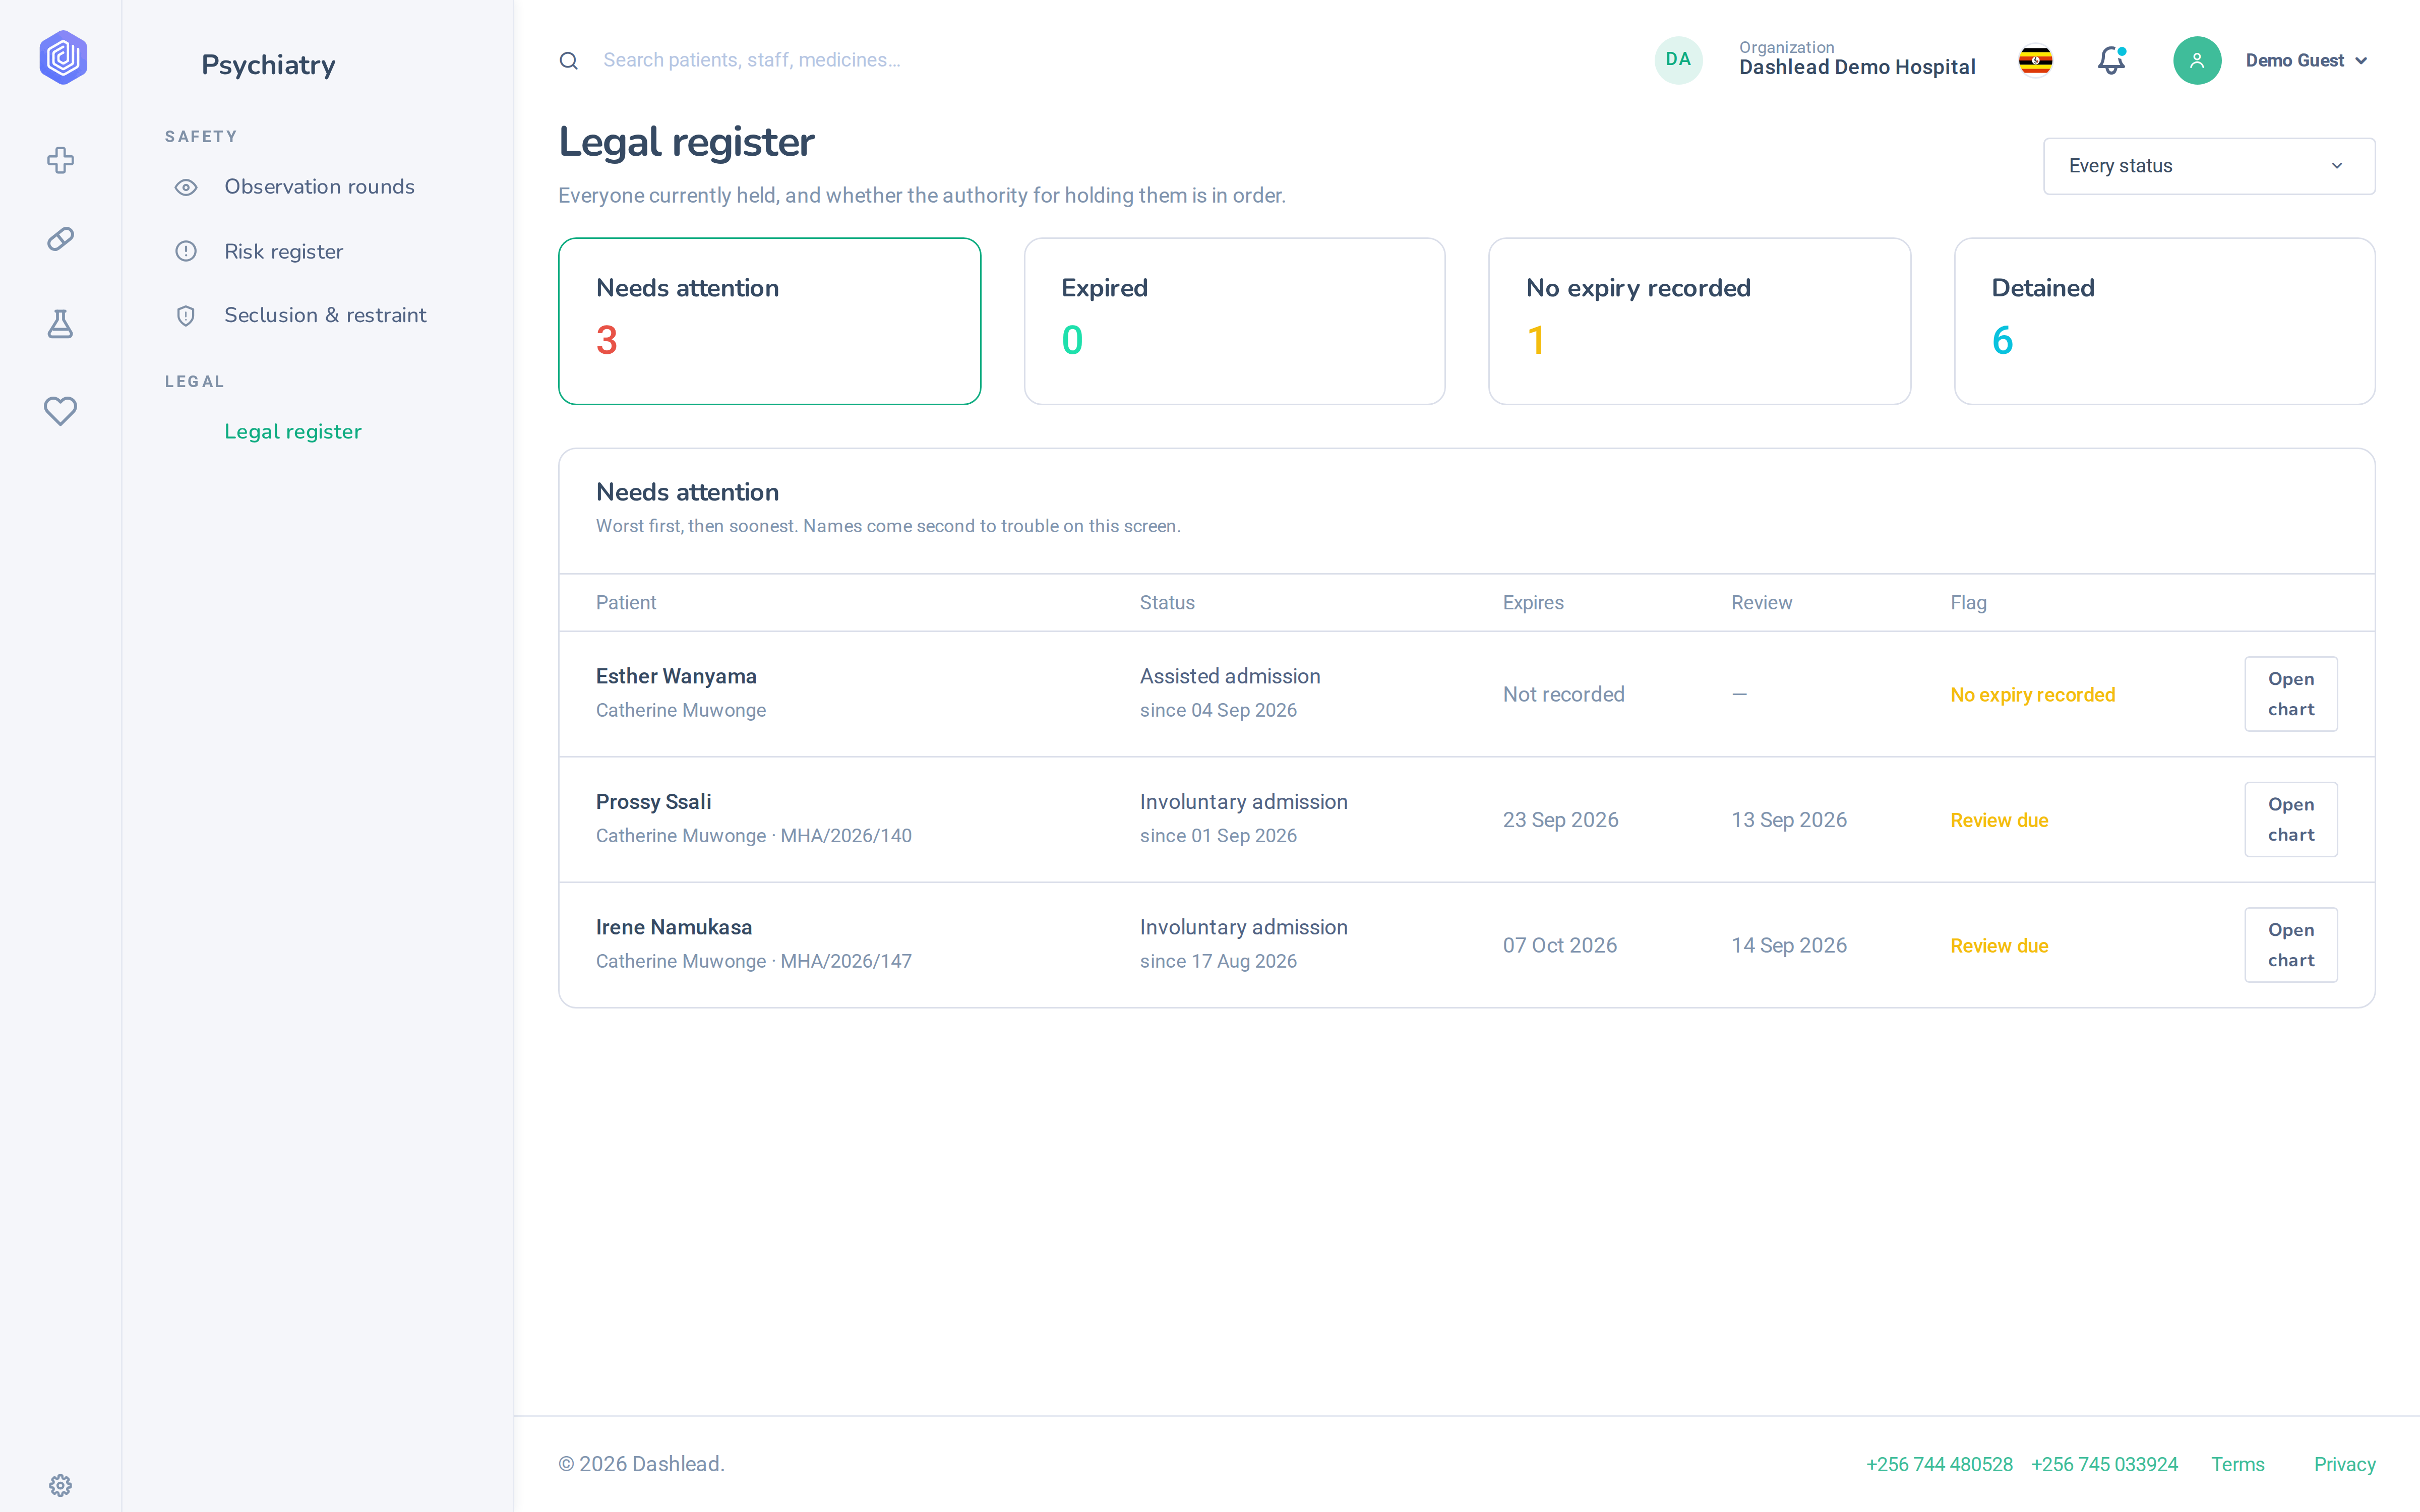Open chart for Irene Namukasa
Screen dimensions: 2420x1512
[x=2290, y=945]
